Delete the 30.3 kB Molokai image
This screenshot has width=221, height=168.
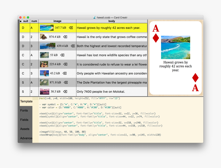coord(65,91)
